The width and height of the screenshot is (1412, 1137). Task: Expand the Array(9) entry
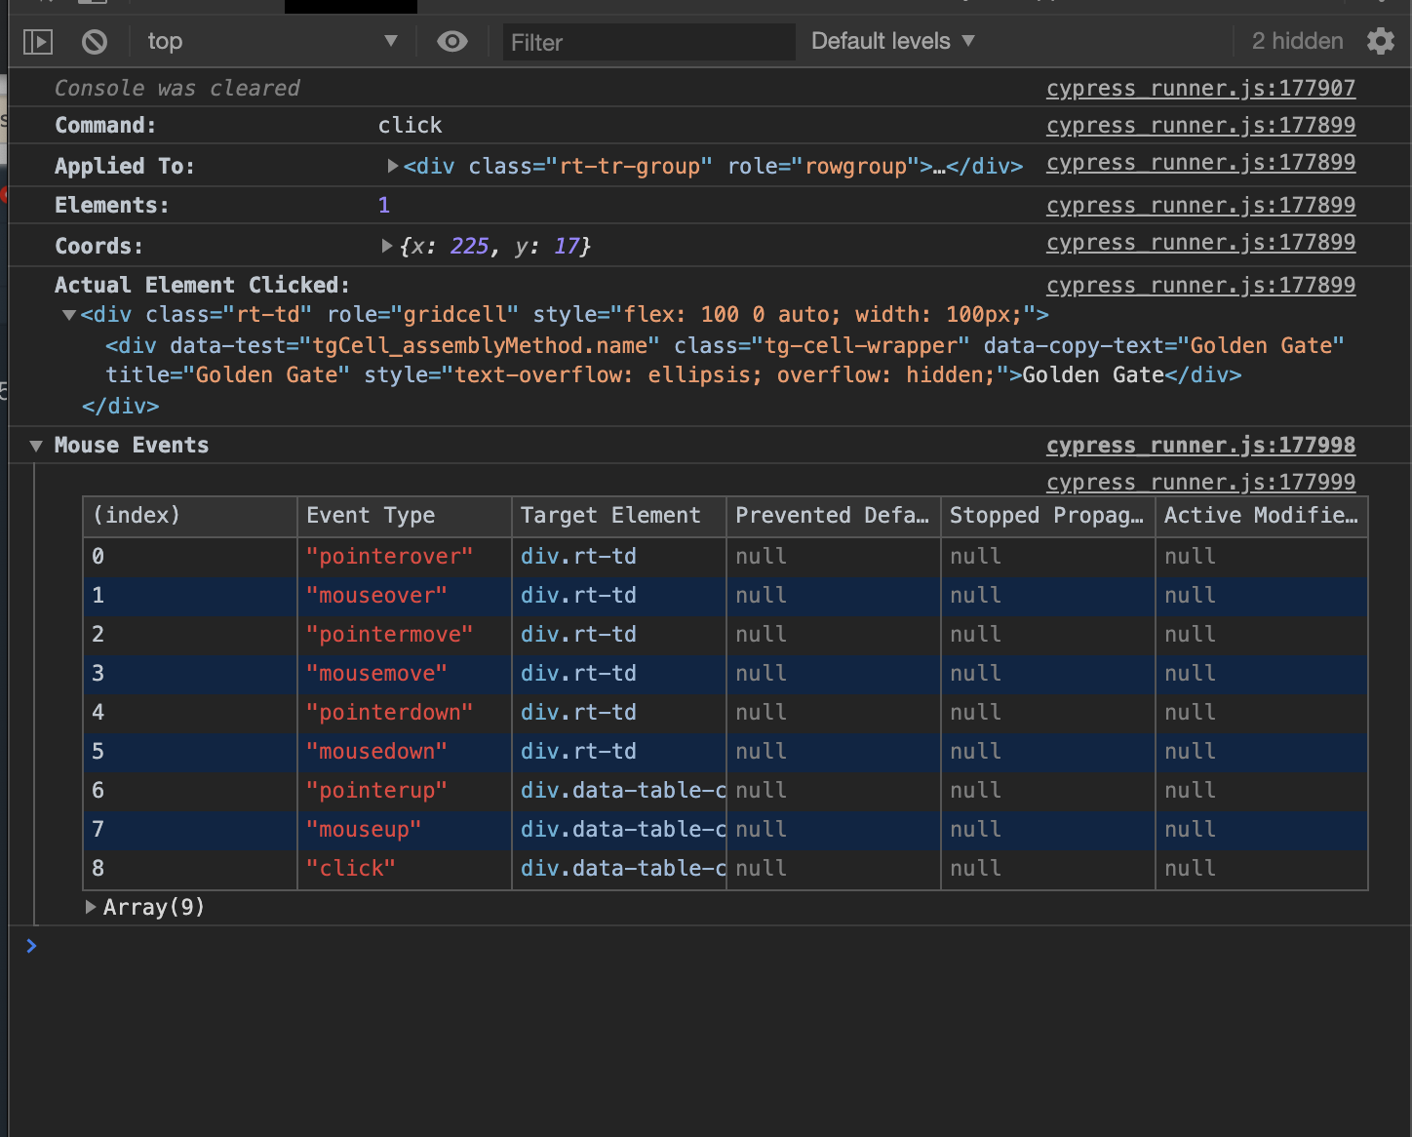pos(91,907)
